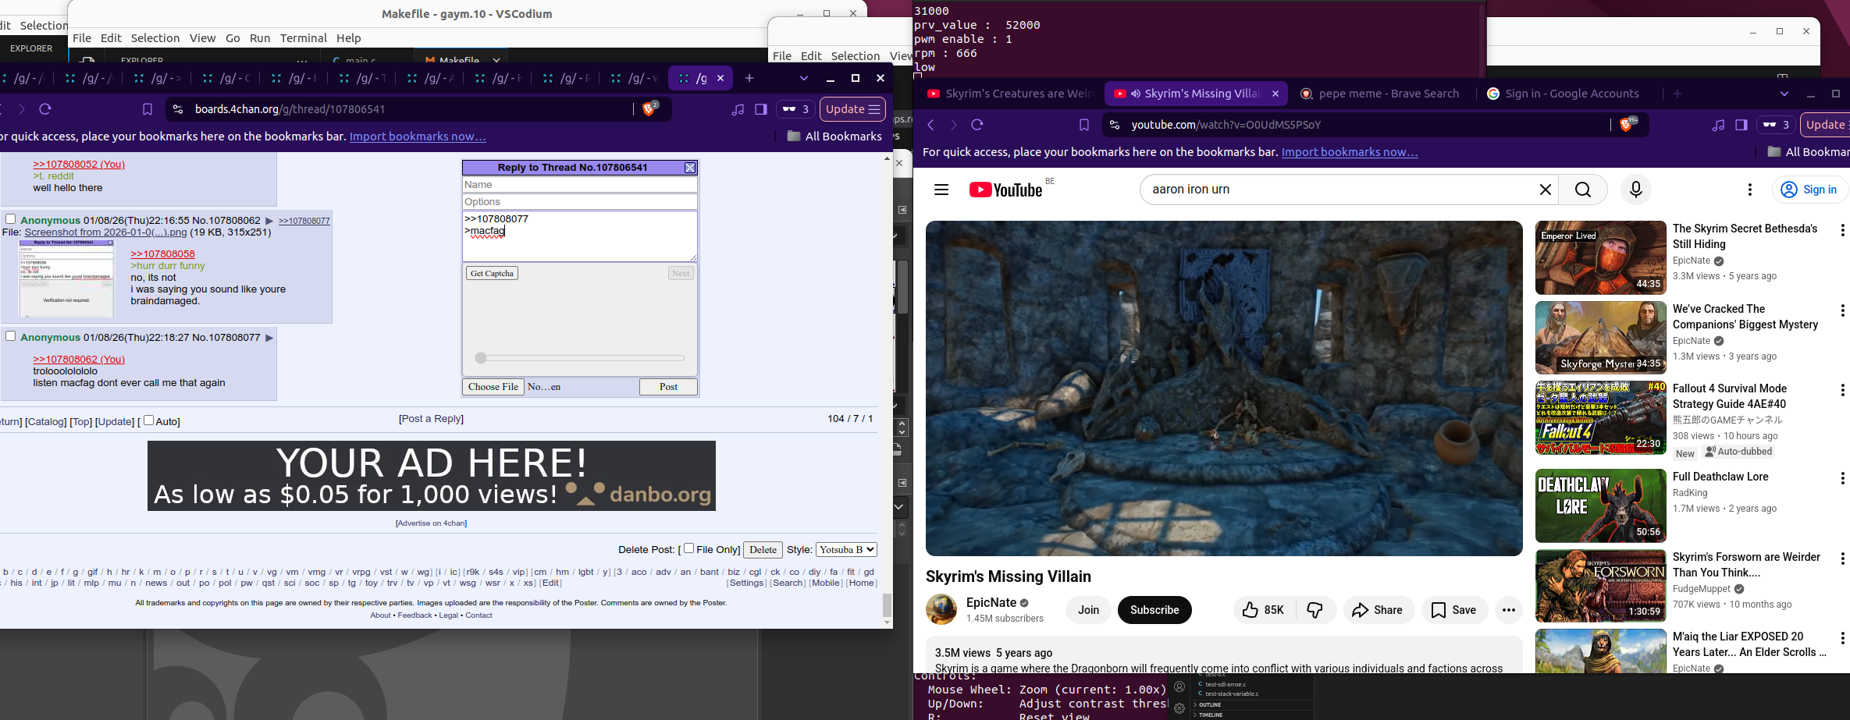Tick the checkbox for post No.107808077

click(11, 336)
